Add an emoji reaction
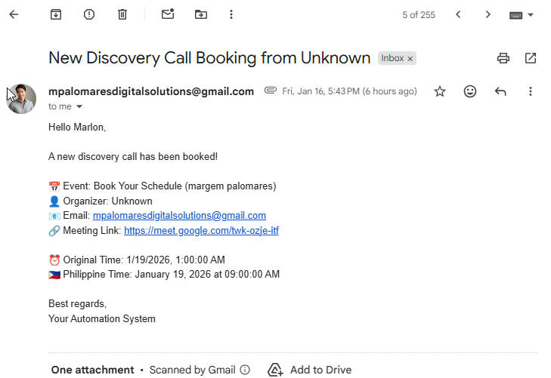This screenshot has height=378, width=551. [470, 91]
